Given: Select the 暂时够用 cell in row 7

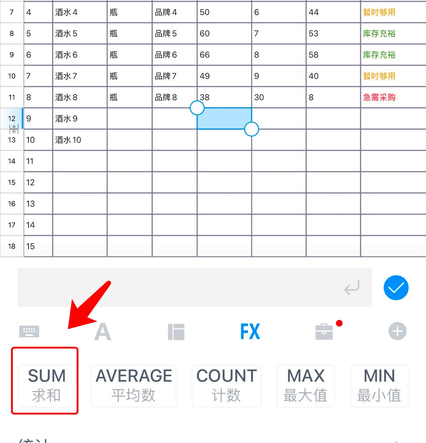Looking at the screenshot, I should click(393, 12).
